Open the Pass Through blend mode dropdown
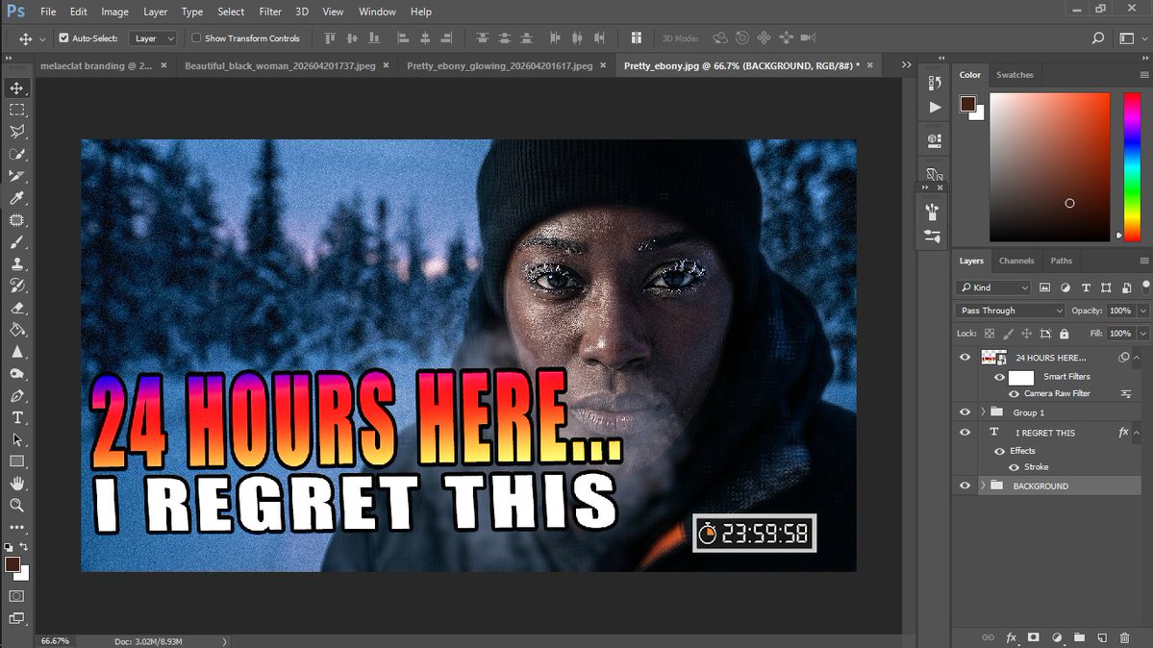The image size is (1153, 648). pos(1010,311)
